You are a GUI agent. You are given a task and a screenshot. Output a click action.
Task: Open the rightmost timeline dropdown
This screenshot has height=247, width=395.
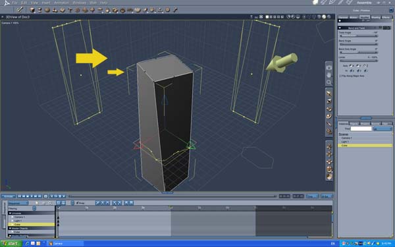pyautogui.click(x=327, y=196)
